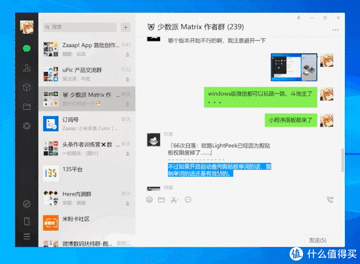Screen dimensions: 360x264
Task: Open the Zaaap! App 首批创作 chat
Action: tap(87, 50)
